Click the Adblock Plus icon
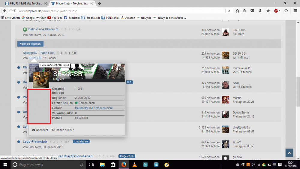The image size is (300, 169). 276,11
